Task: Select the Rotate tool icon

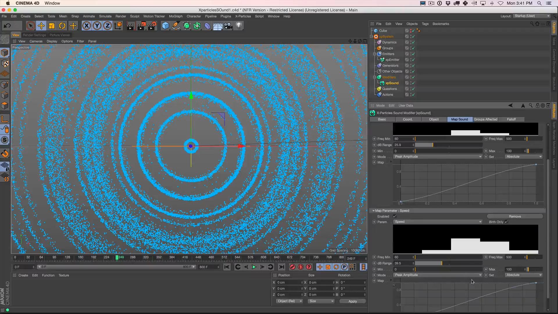Action: click(62, 26)
